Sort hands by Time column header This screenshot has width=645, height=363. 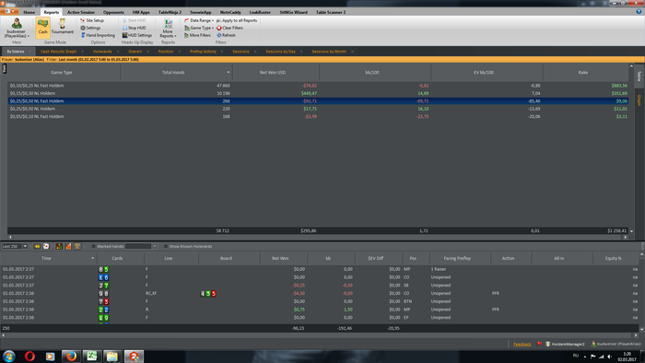pos(48,258)
